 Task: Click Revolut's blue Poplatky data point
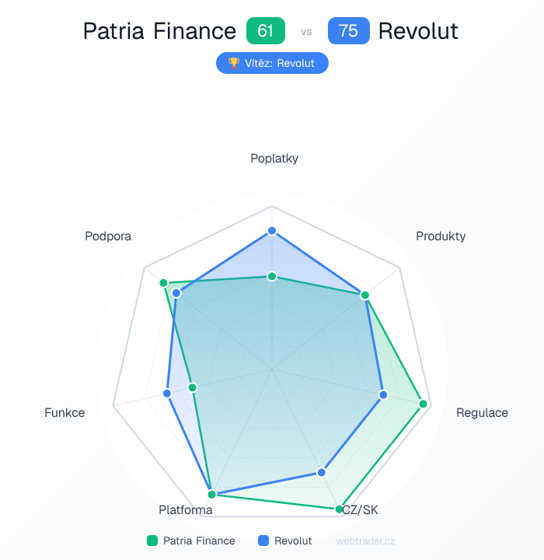272,230
